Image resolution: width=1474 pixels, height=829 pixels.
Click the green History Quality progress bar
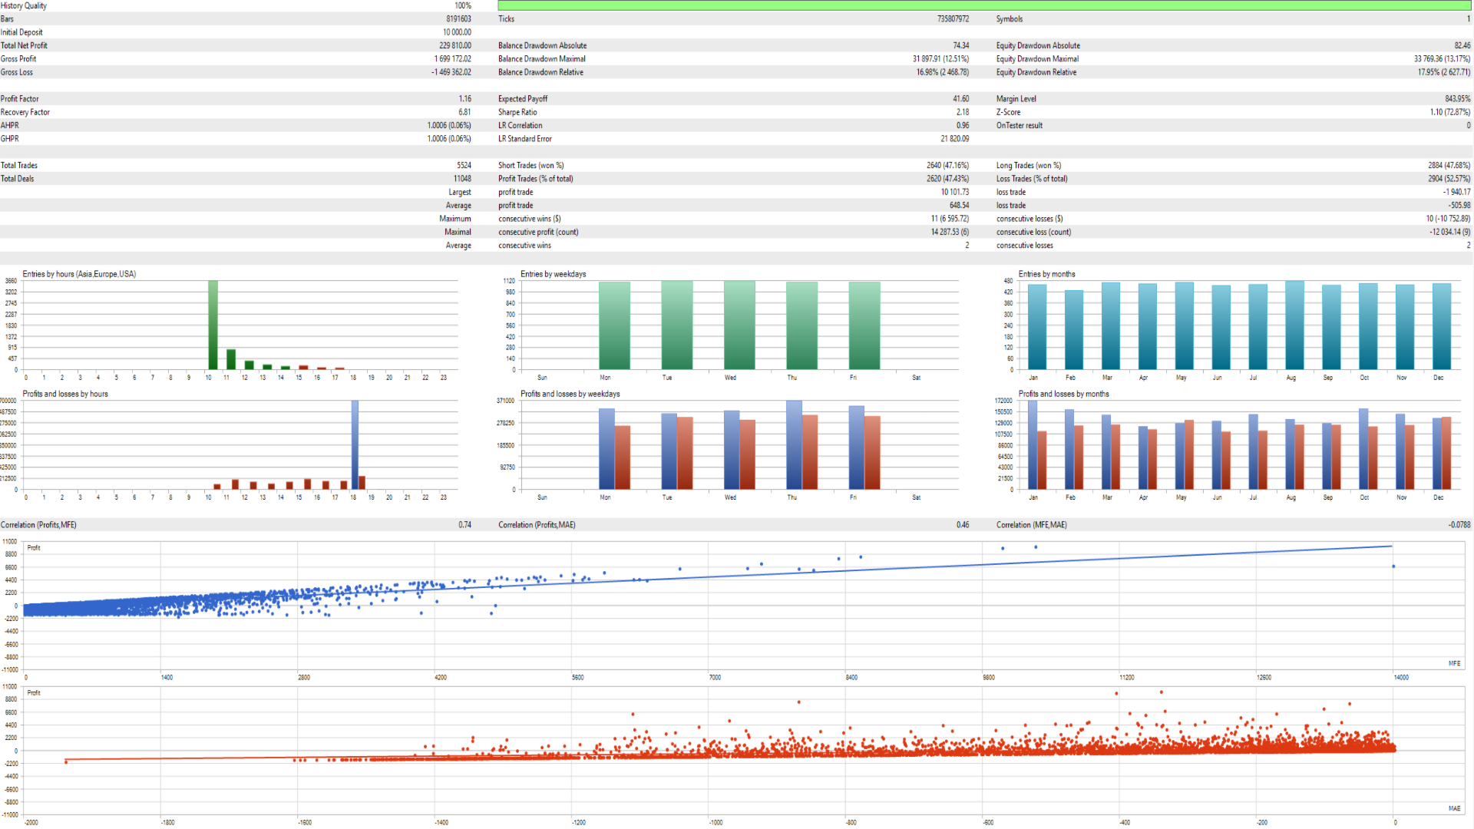coord(984,5)
